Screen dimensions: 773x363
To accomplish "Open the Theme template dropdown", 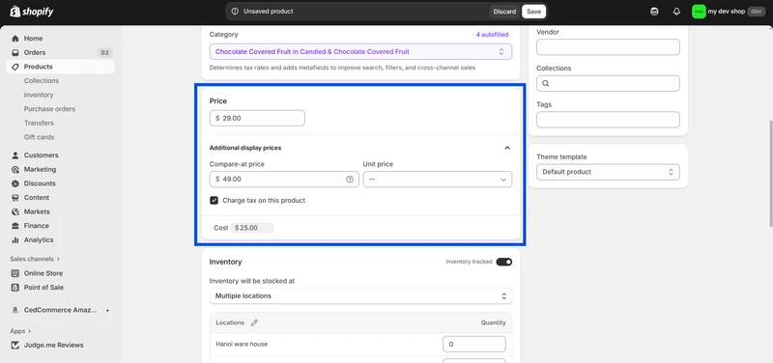I will [x=608, y=172].
